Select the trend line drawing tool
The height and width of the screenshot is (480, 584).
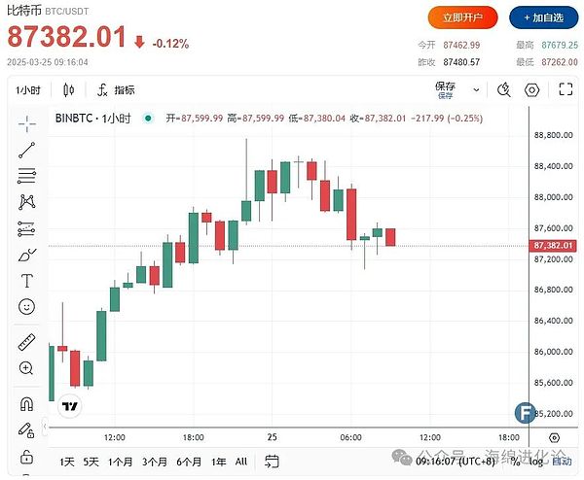click(27, 150)
